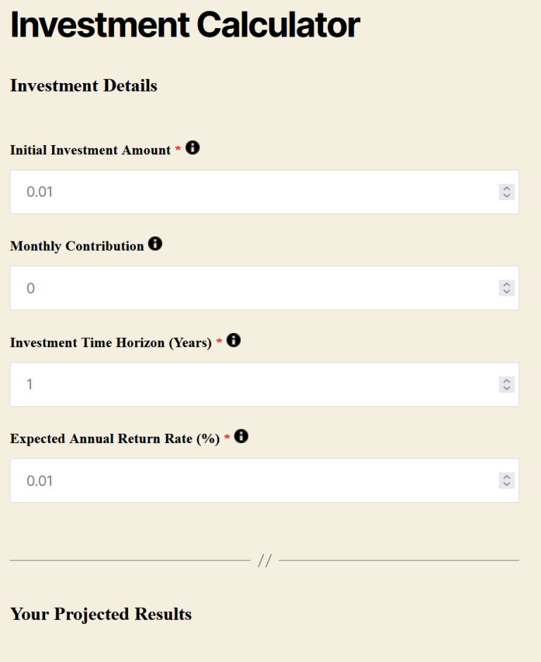Viewport: 541px width, 662px height.
Task: Click the Your Projected Results heading
Action: 101,614
